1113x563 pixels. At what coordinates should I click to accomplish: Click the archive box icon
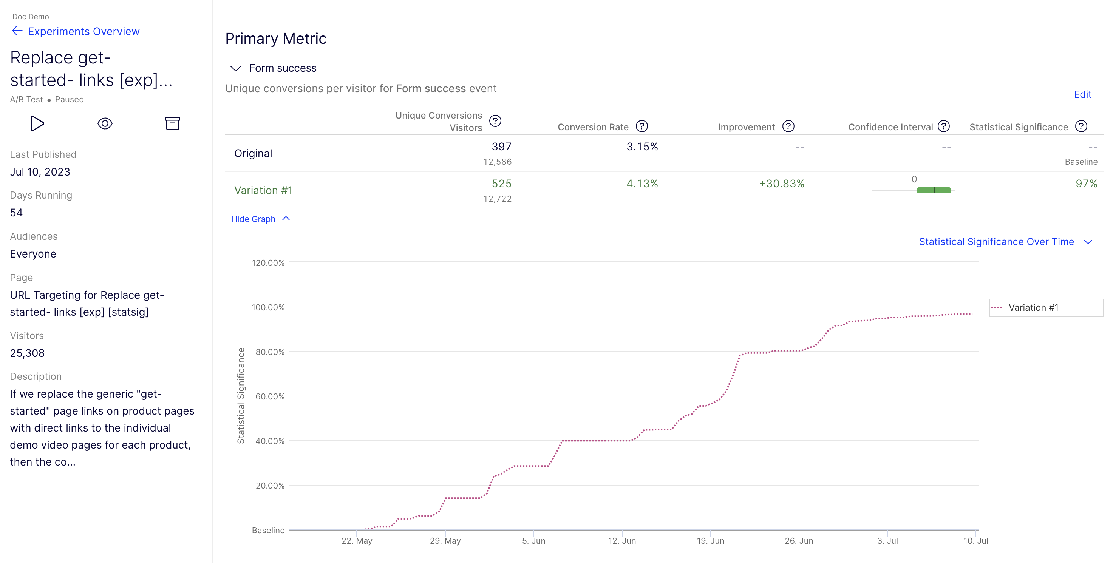pyautogui.click(x=172, y=123)
